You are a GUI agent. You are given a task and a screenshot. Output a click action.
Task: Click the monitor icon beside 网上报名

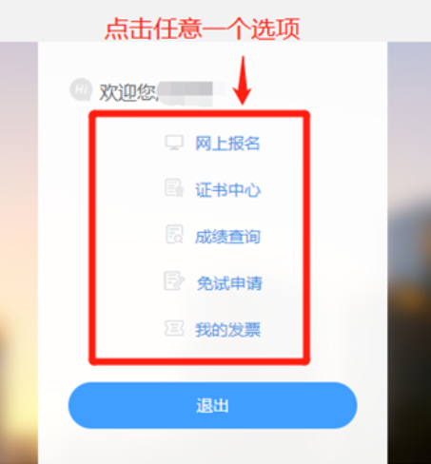point(174,143)
